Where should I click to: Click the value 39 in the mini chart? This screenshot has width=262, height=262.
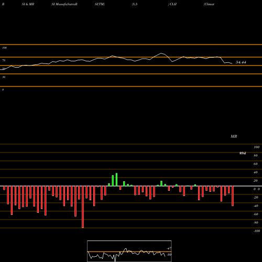pos(169,255)
